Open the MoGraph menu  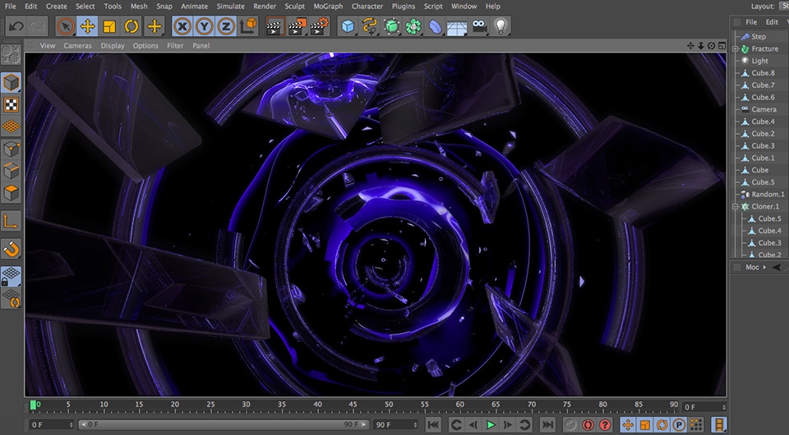click(328, 6)
